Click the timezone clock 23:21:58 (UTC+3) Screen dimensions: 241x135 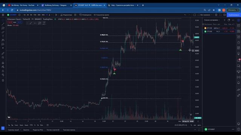point(181,125)
